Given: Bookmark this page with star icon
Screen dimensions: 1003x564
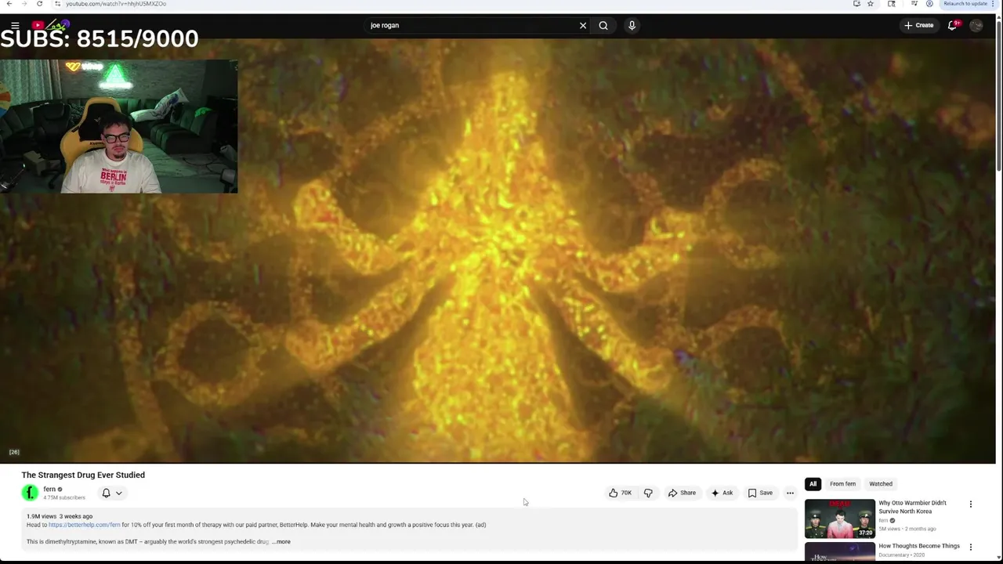Looking at the screenshot, I should point(871,4).
